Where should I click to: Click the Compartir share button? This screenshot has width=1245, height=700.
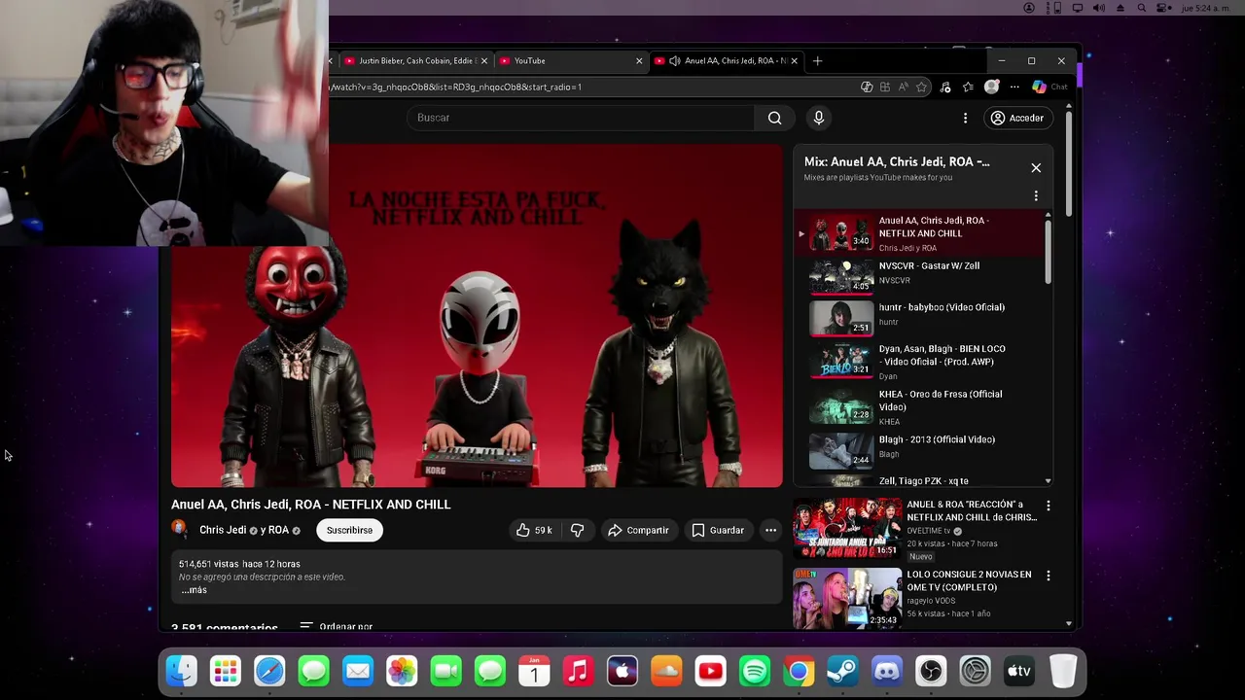[638, 530]
